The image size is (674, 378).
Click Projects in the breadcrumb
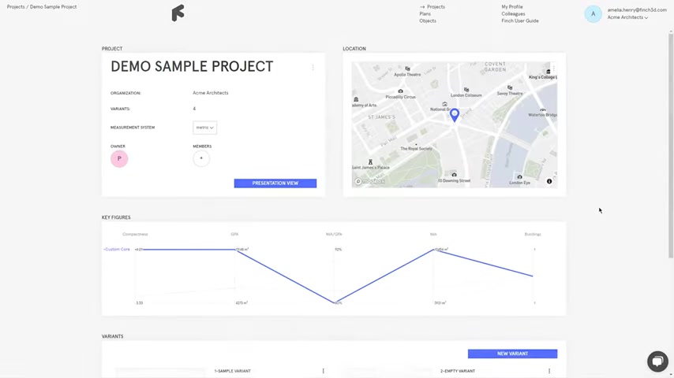point(16,7)
